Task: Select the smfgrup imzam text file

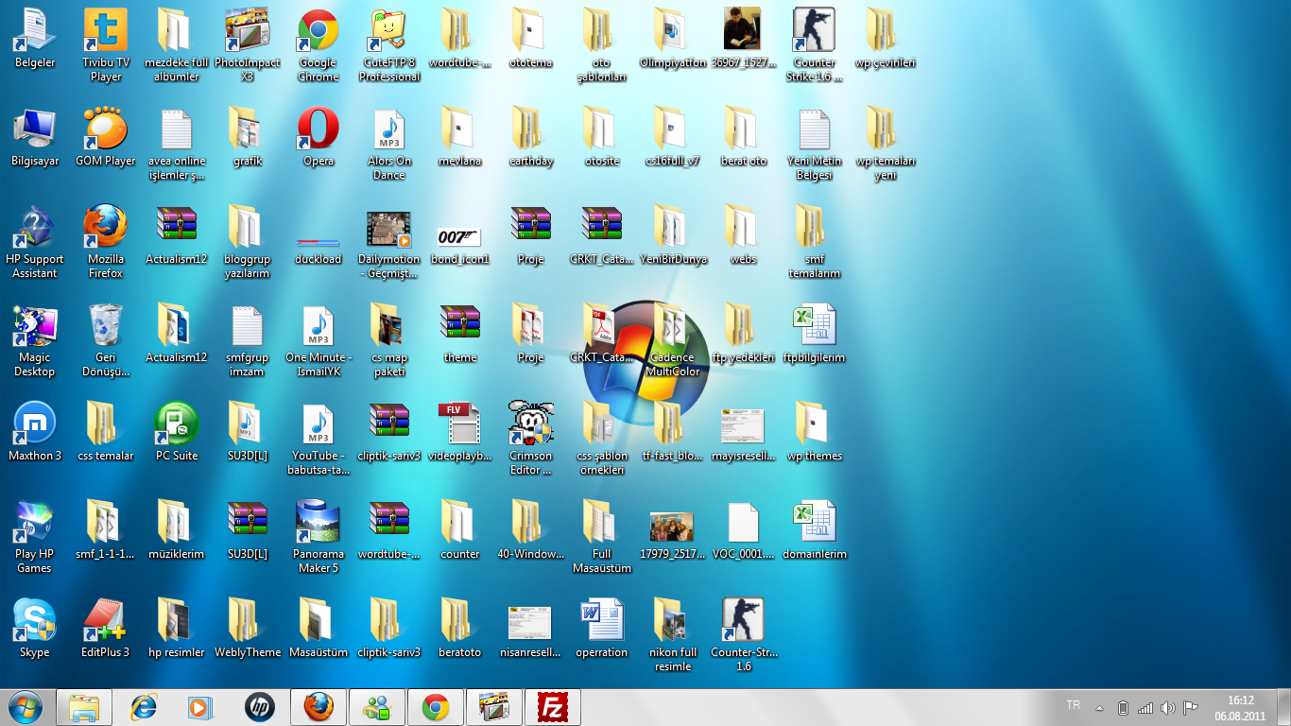Action: pyautogui.click(x=248, y=339)
